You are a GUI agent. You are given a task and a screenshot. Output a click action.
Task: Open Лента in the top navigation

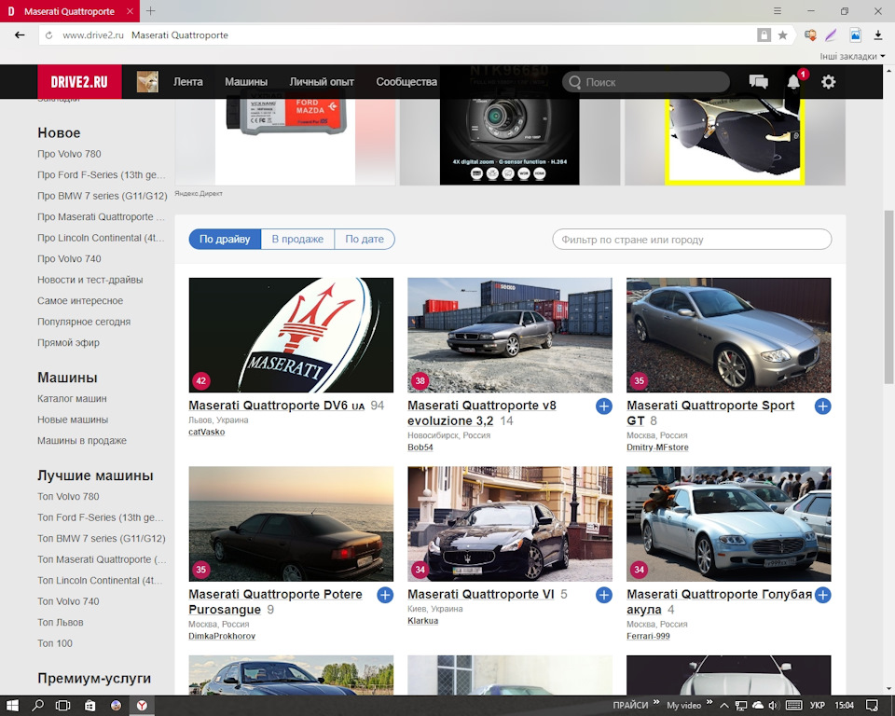tap(187, 82)
